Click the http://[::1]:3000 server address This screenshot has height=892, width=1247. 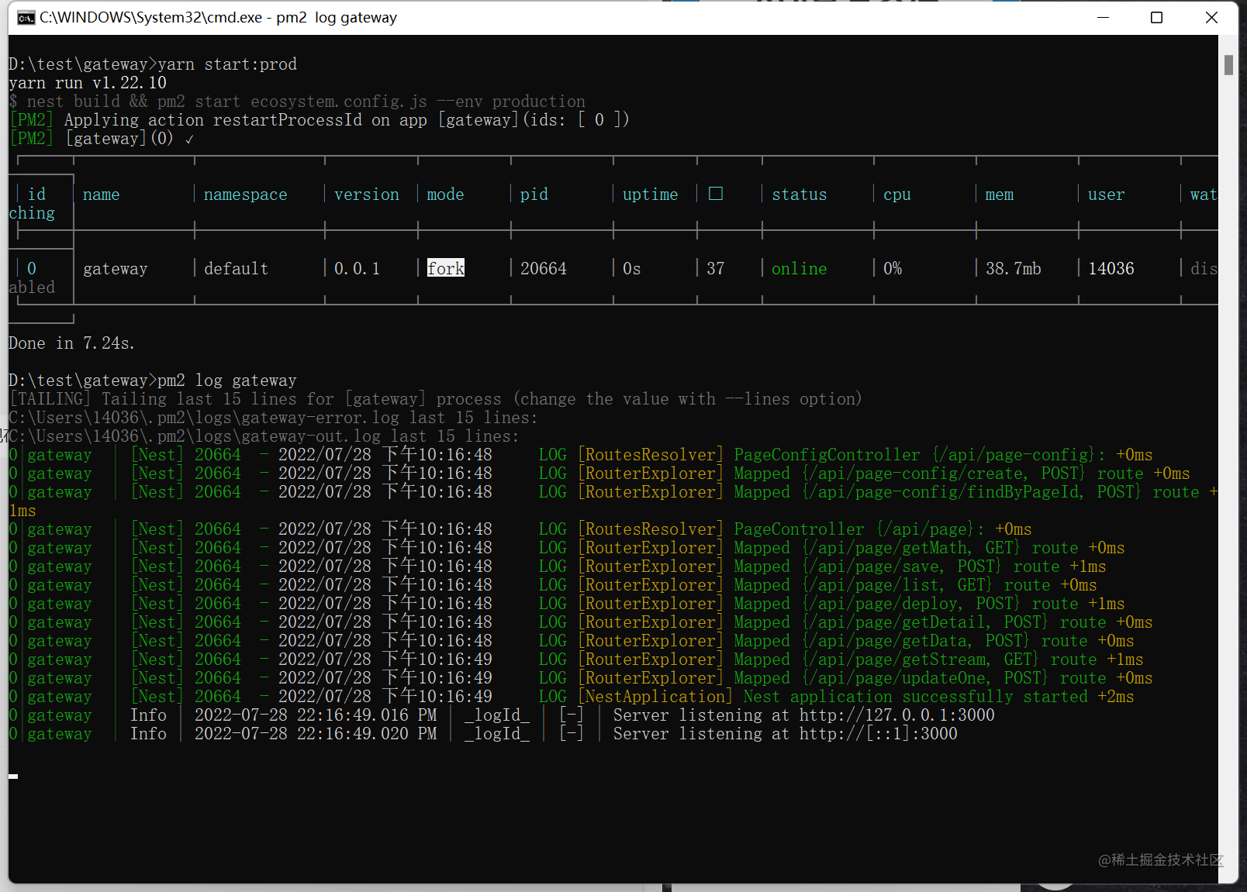pyautogui.click(x=878, y=733)
